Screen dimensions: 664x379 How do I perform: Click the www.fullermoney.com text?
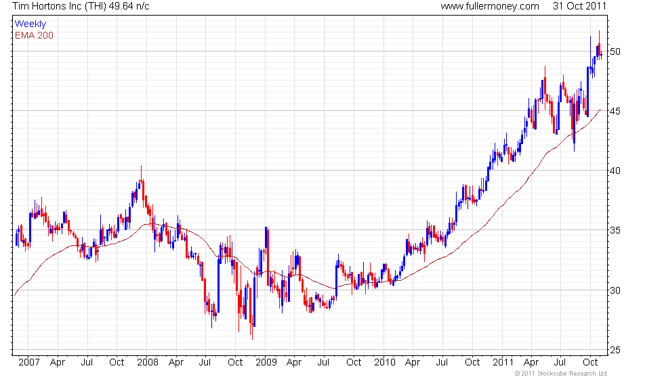point(490,6)
